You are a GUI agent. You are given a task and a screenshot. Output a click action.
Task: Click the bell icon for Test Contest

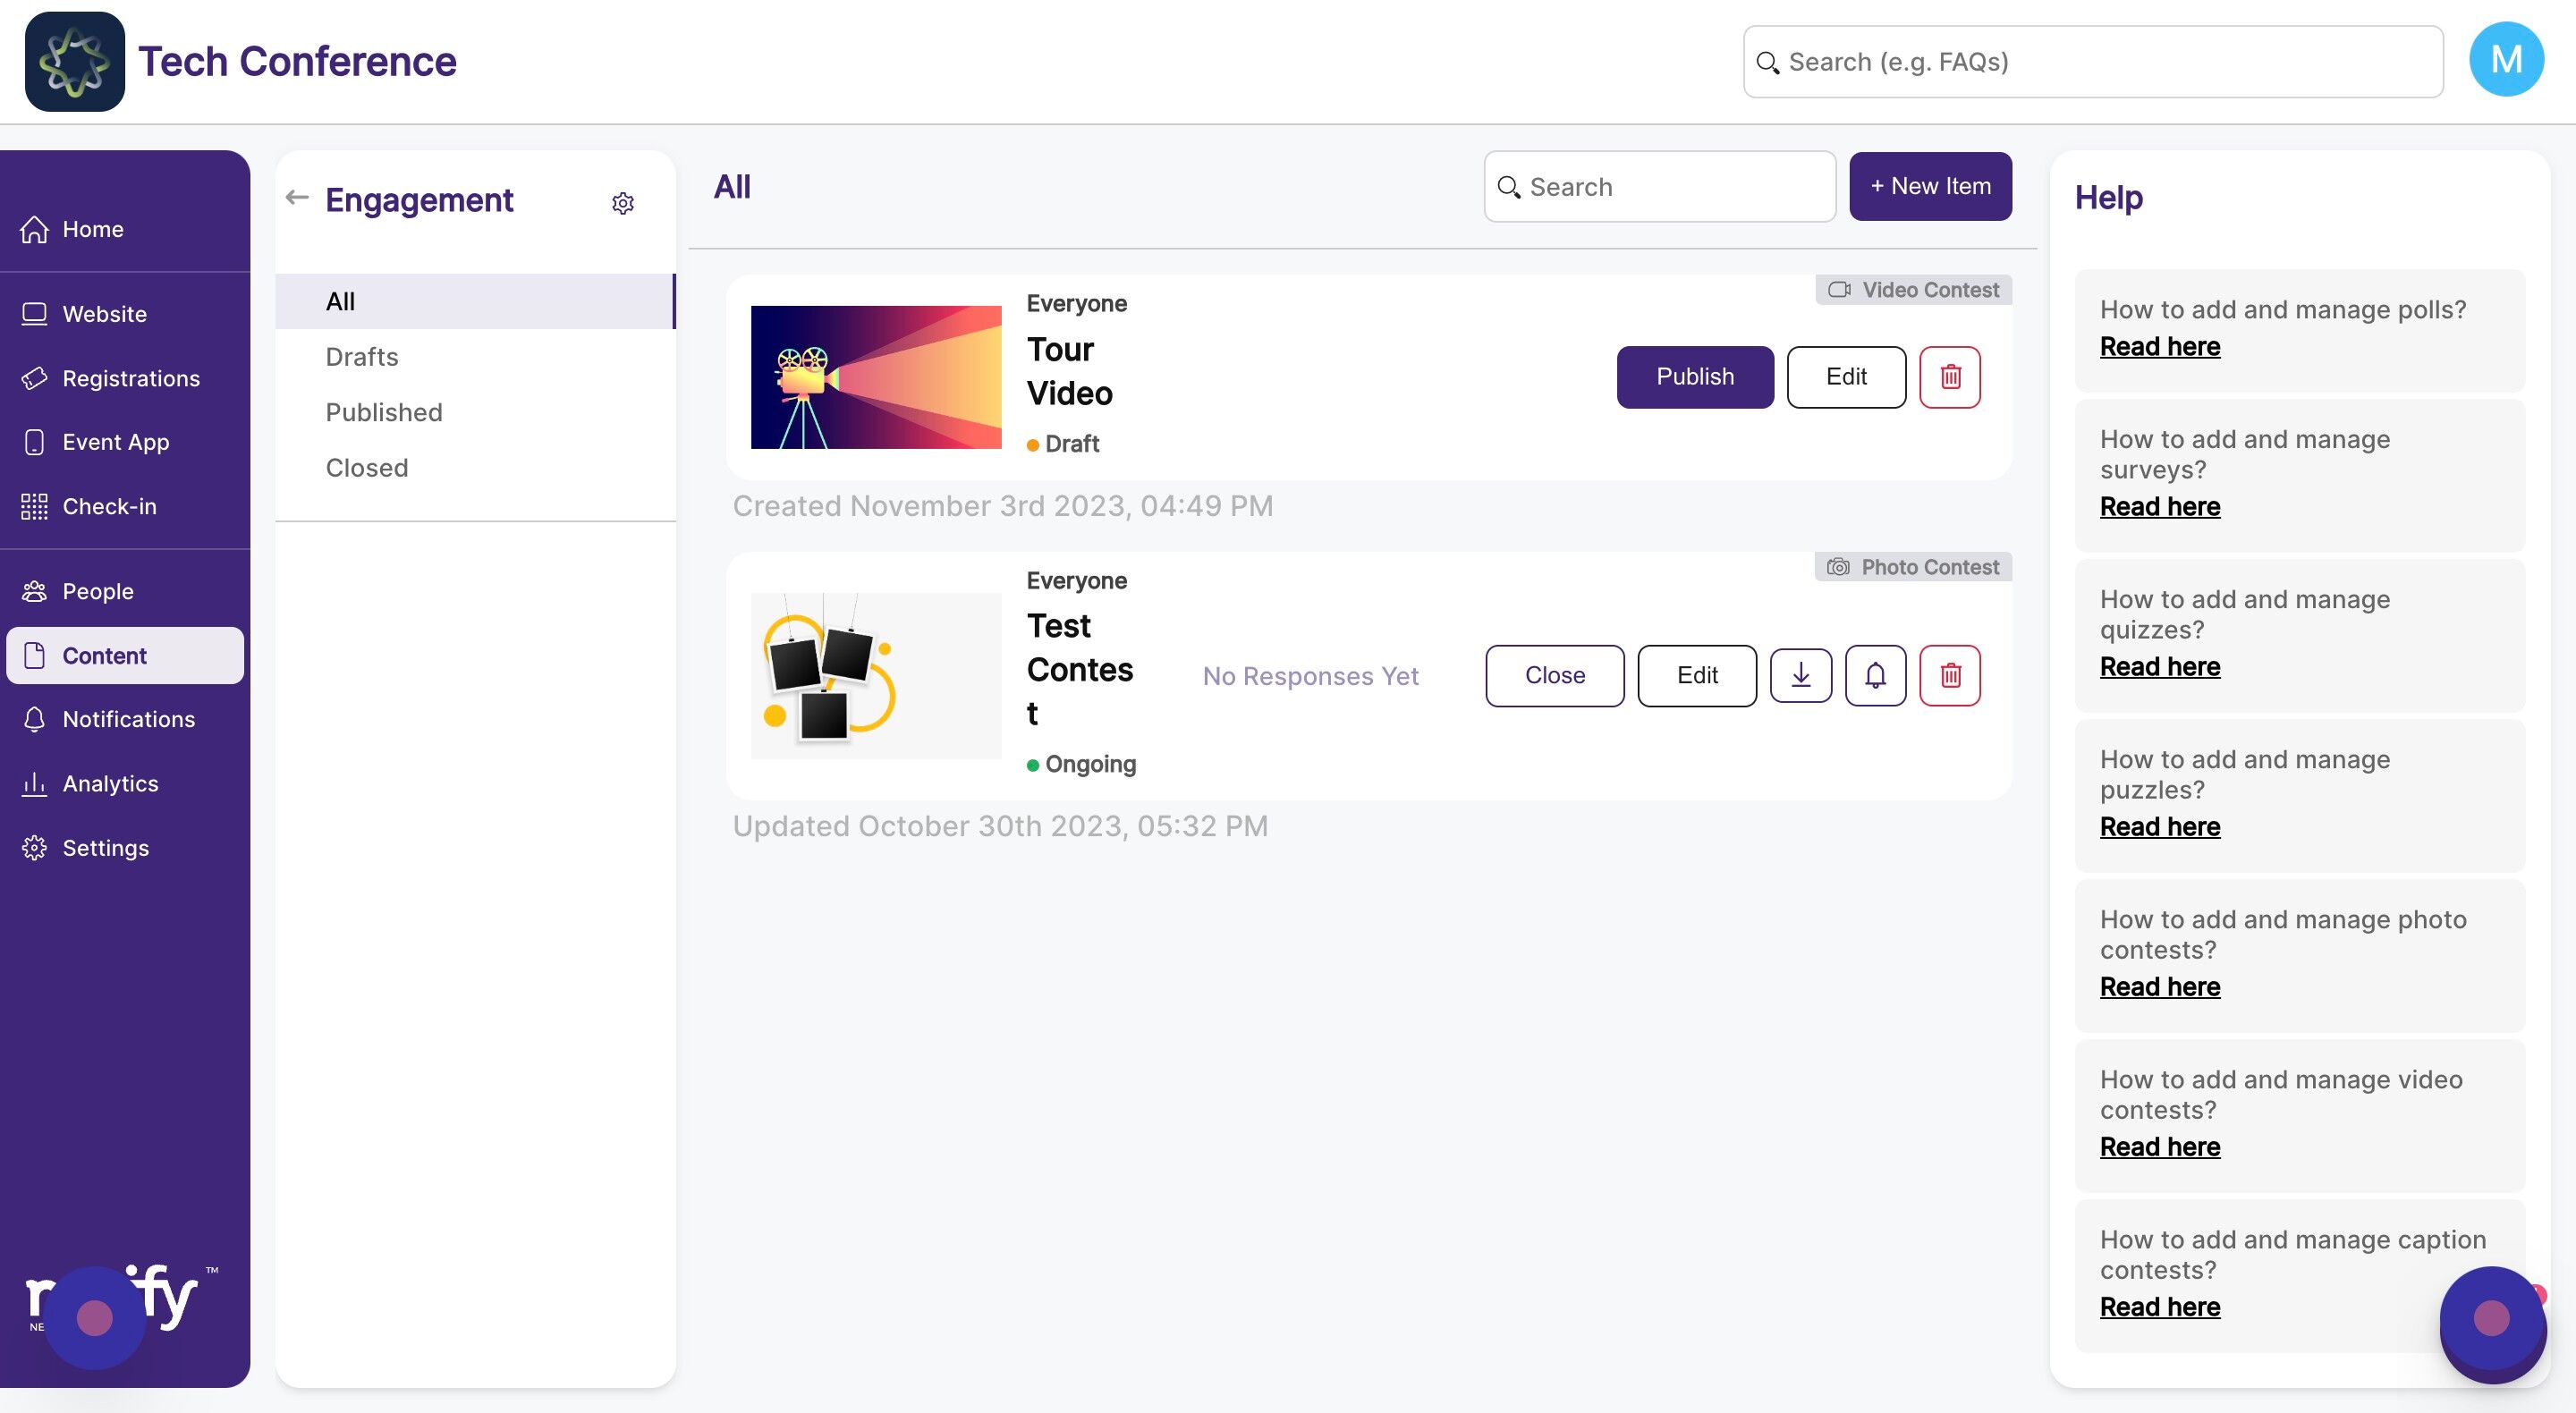coord(1875,675)
